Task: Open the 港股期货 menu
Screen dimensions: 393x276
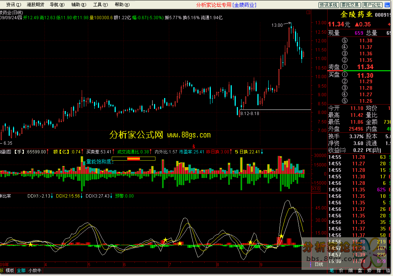Action: (35, 4)
